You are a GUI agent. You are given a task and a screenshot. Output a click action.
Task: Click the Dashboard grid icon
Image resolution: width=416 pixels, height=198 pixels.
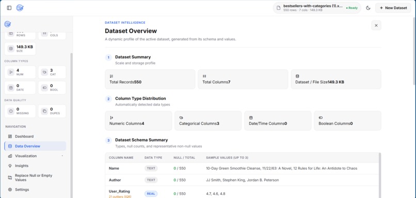(10, 136)
